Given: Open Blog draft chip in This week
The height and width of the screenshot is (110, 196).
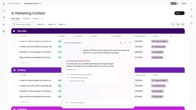Looking at the screenshot, I should 157,57.
